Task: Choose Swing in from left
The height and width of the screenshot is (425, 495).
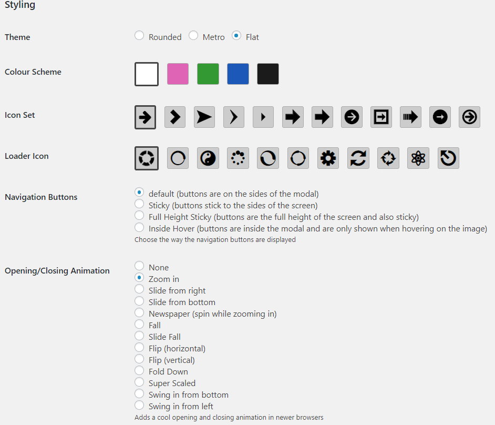Action: [x=139, y=405]
